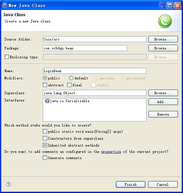
Task: Enable the Enclosing type checkbox
Action: pos(7,57)
